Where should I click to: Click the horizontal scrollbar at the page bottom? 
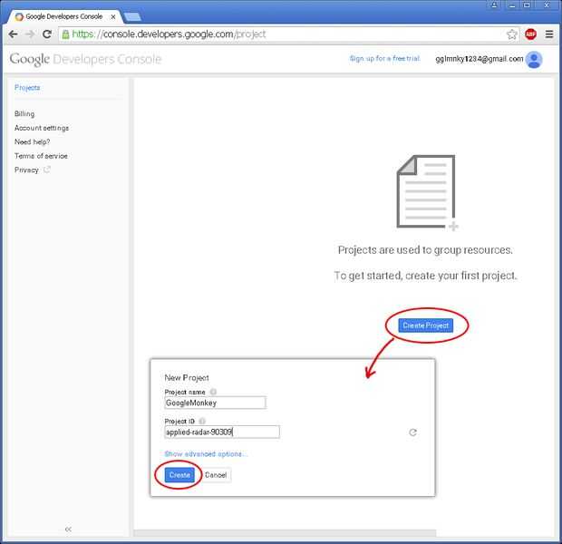[285, 533]
